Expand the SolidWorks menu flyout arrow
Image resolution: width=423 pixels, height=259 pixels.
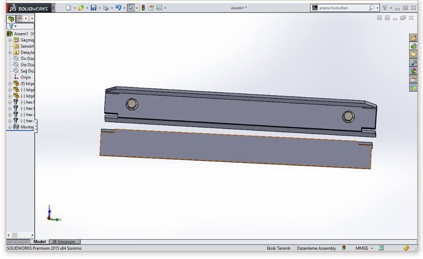point(53,8)
